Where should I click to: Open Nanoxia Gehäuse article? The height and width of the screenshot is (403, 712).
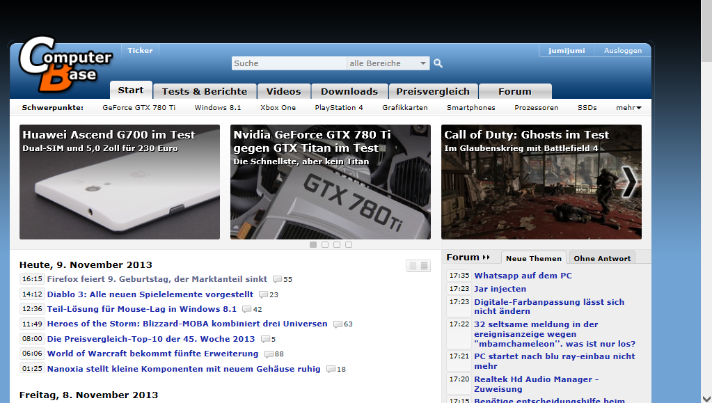184,369
